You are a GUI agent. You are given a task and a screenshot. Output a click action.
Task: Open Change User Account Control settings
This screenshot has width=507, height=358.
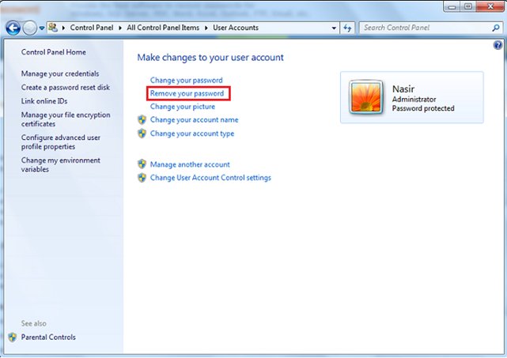tap(210, 178)
